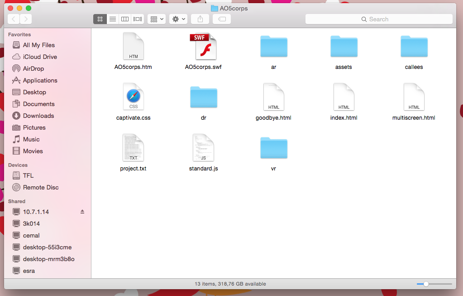Click the Share toolbar button
The width and height of the screenshot is (463, 296).
(x=200, y=19)
